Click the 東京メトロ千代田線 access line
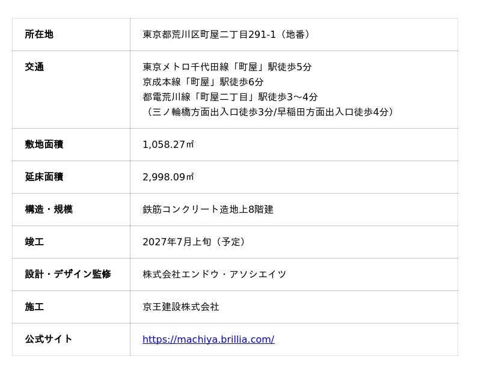 (x=227, y=67)
